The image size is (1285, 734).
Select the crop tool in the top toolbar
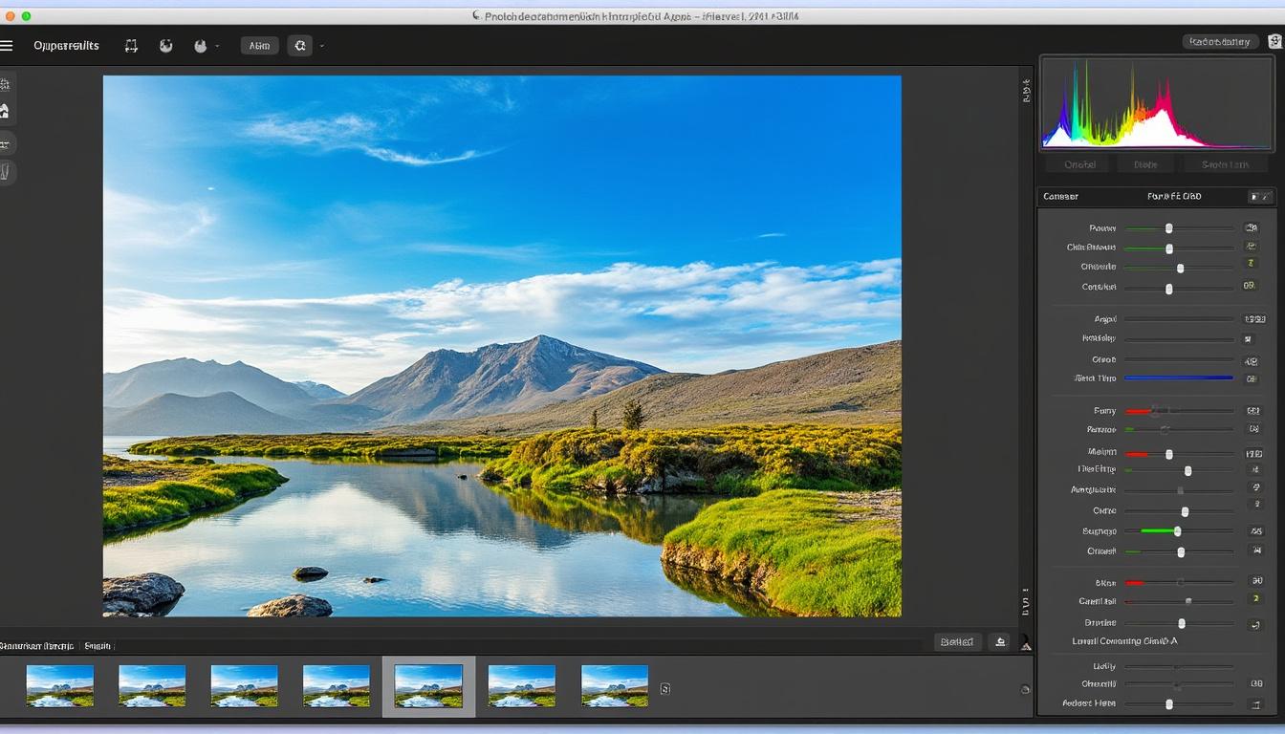[x=131, y=45]
